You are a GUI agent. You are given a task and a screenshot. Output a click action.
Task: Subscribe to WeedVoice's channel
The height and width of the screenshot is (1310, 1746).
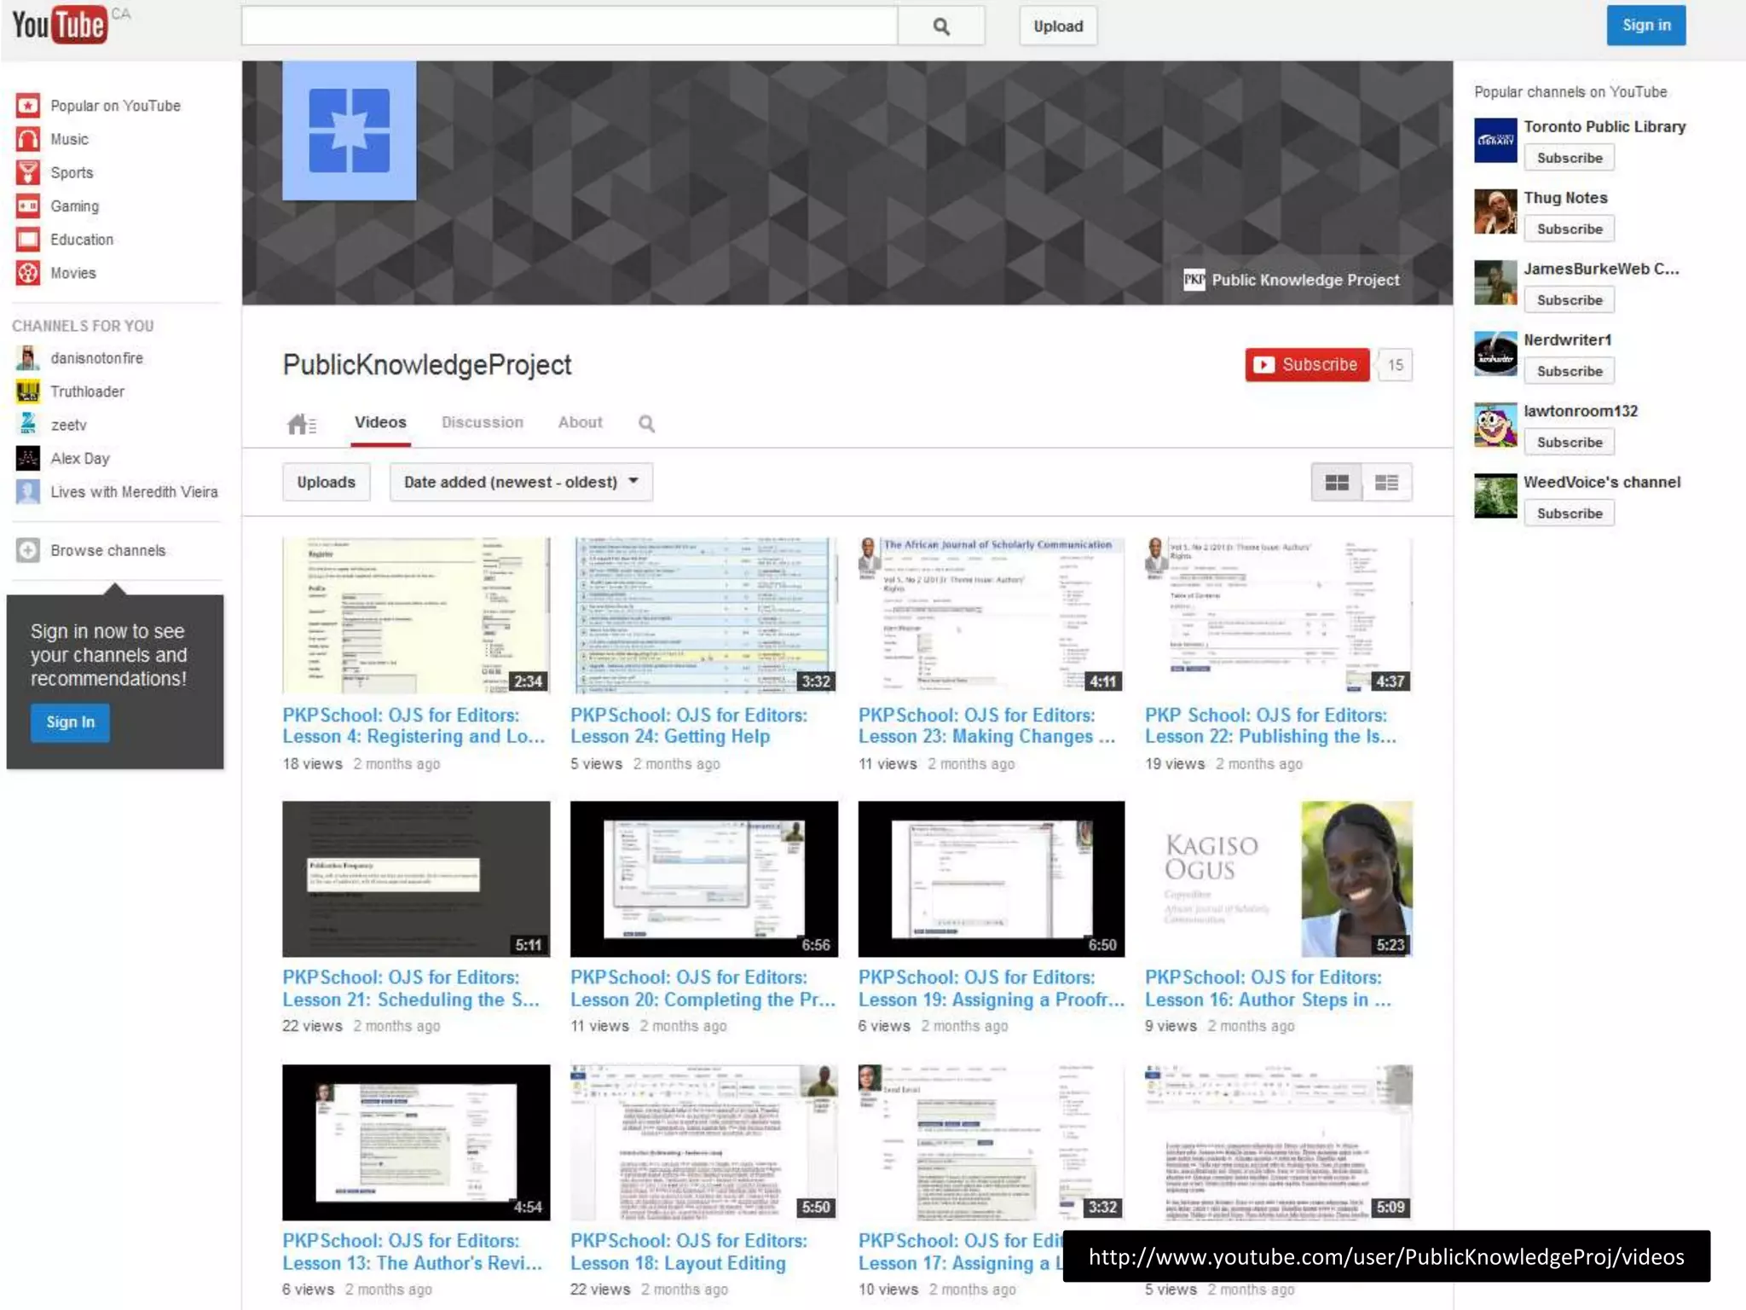coord(1570,513)
